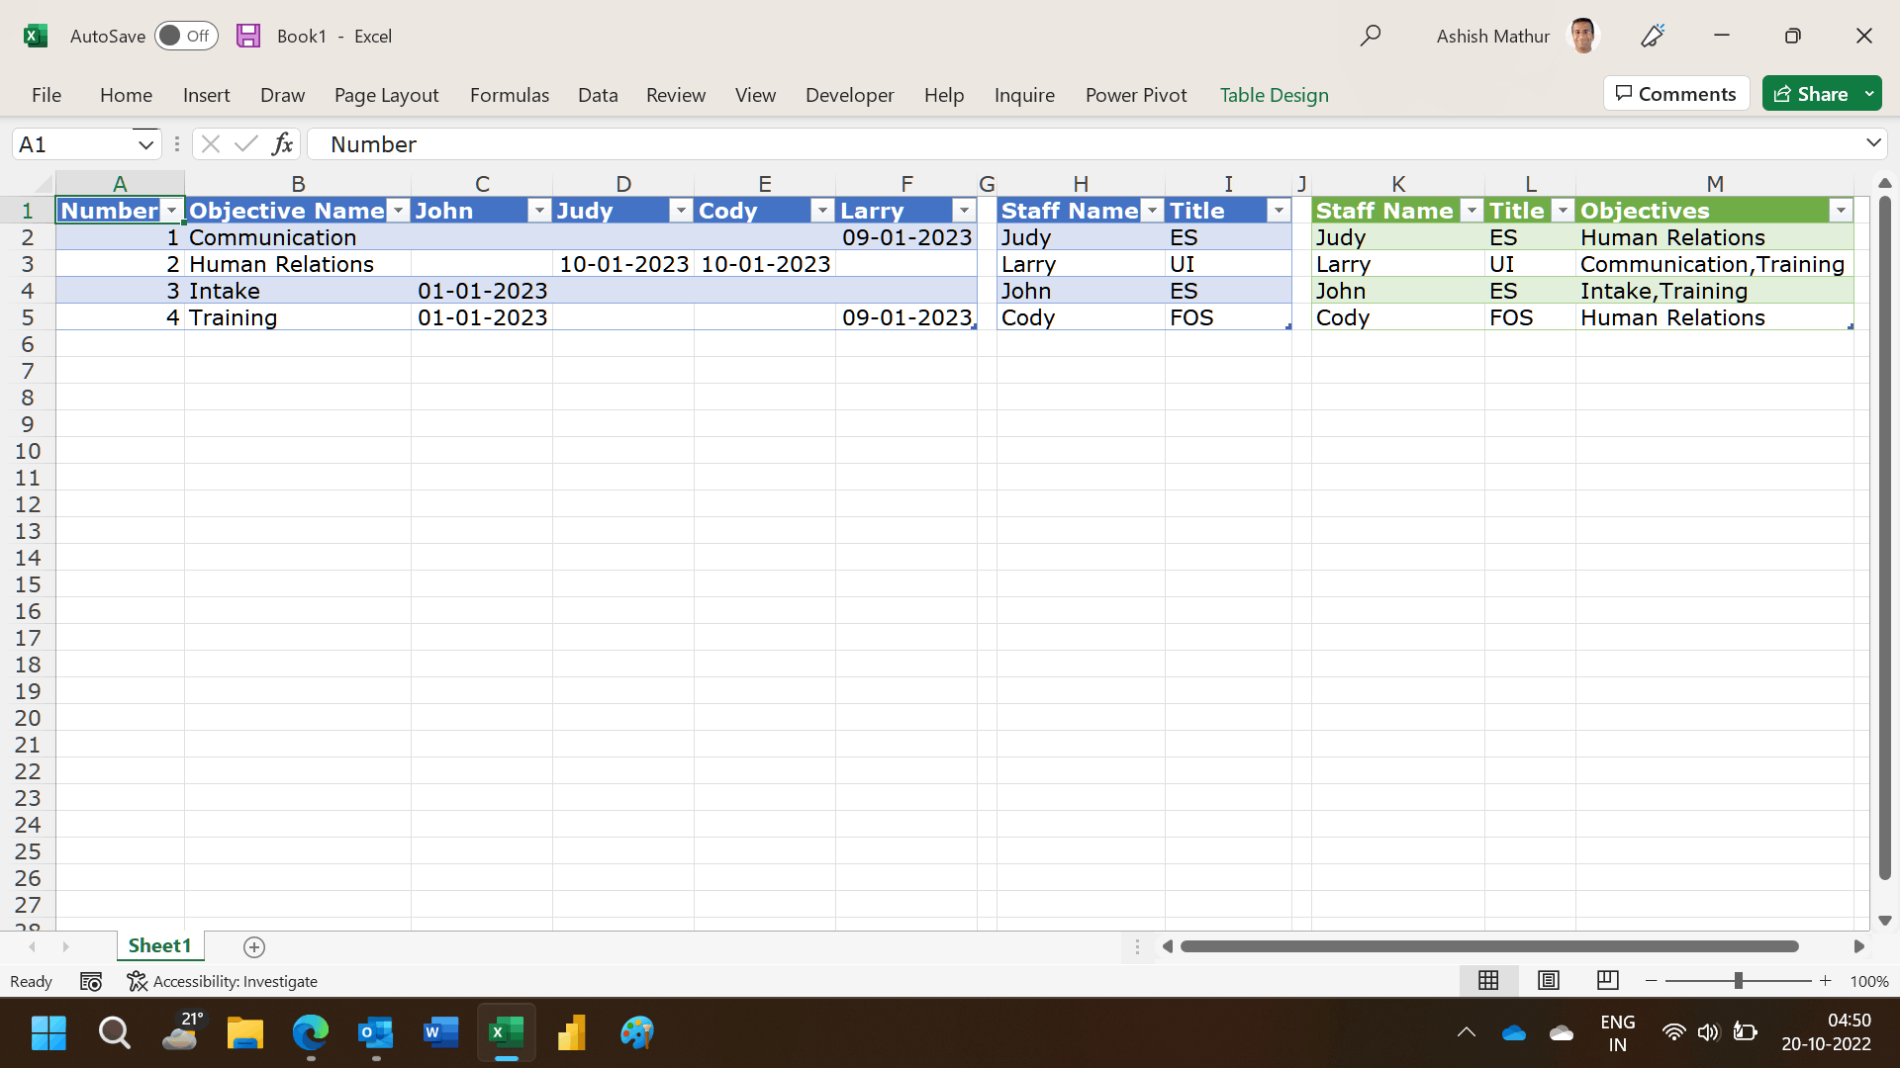Click the macro recording status bar icon

point(91,981)
